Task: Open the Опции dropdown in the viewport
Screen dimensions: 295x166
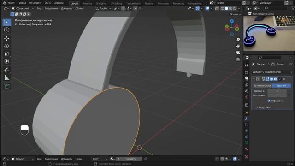Action: (x=235, y=14)
